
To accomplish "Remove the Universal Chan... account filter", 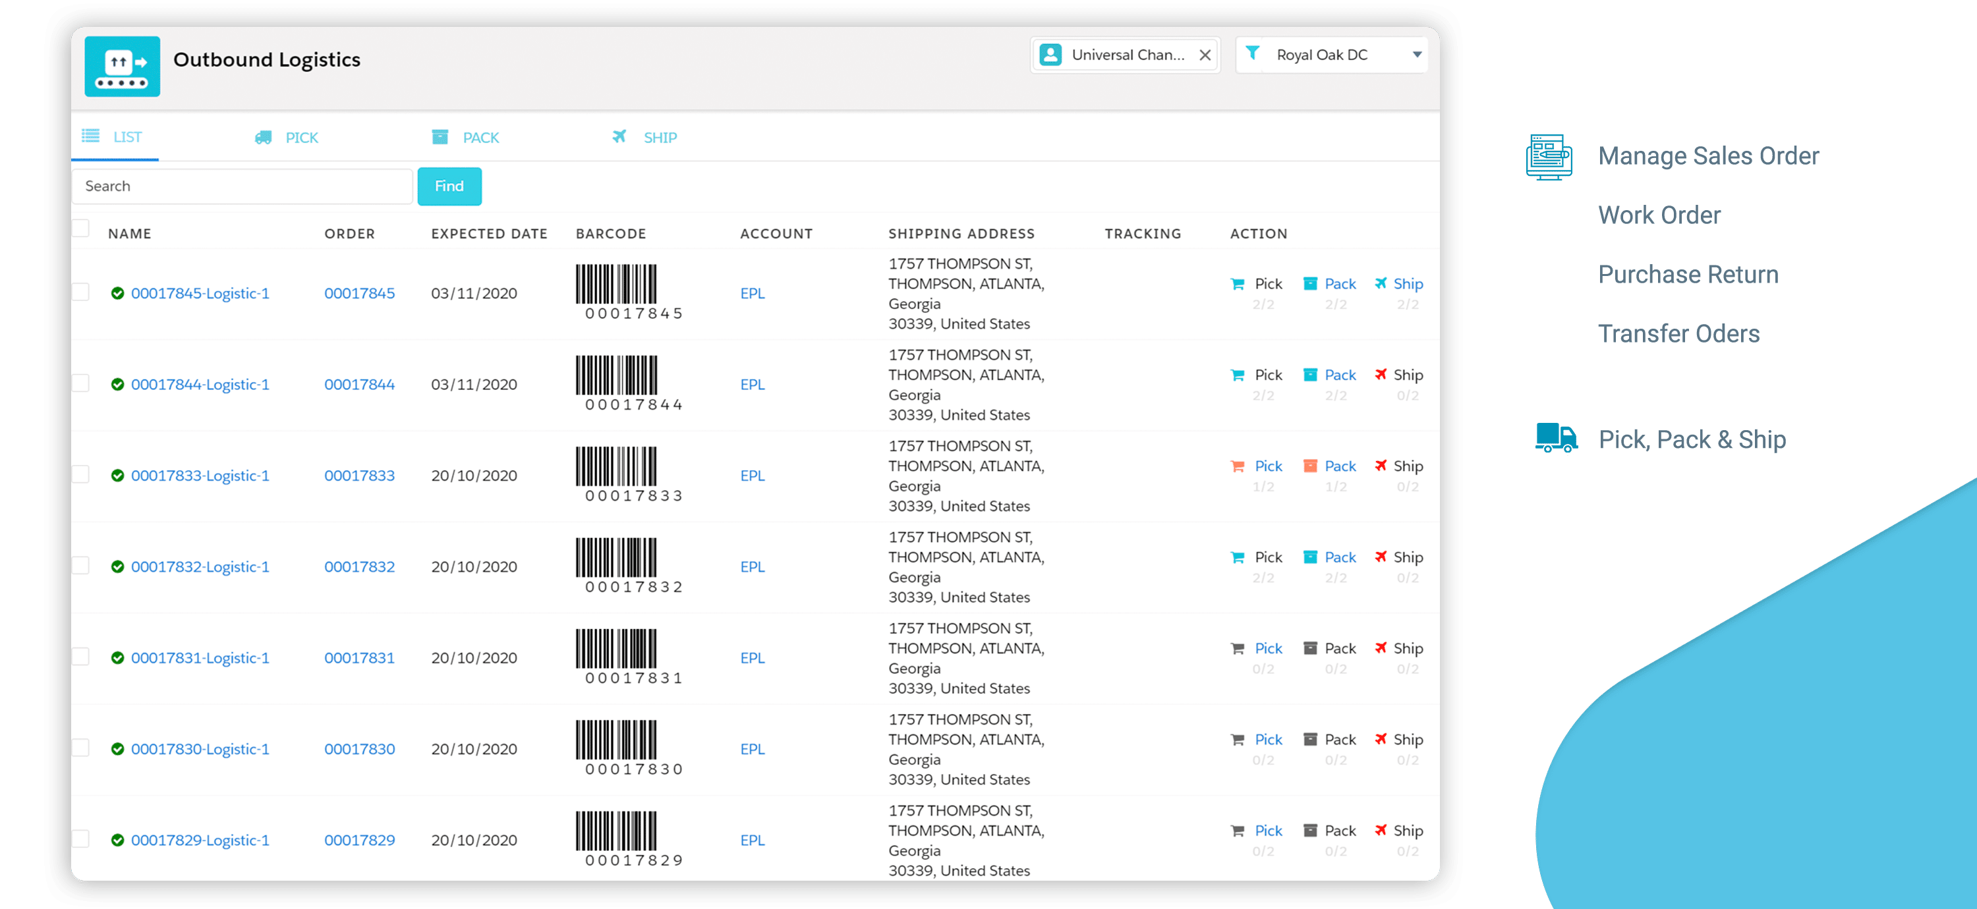I will 1205,55.
